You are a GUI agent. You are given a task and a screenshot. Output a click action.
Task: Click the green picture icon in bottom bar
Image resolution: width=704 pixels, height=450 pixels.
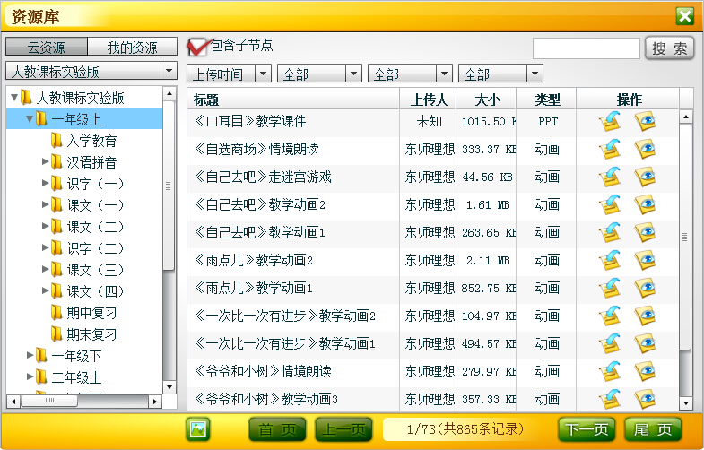pyautogui.click(x=198, y=429)
